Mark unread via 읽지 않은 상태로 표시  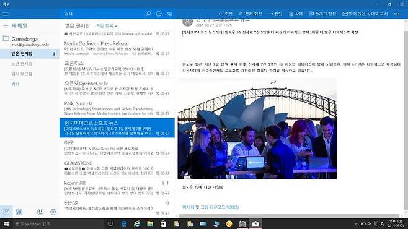tap(365, 14)
